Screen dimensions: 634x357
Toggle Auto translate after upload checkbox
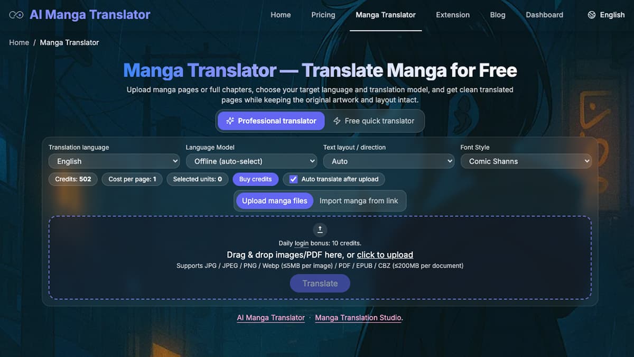point(294,179)
